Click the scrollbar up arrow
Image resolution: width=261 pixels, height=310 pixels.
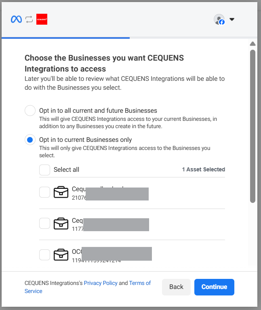click(253, 44)
